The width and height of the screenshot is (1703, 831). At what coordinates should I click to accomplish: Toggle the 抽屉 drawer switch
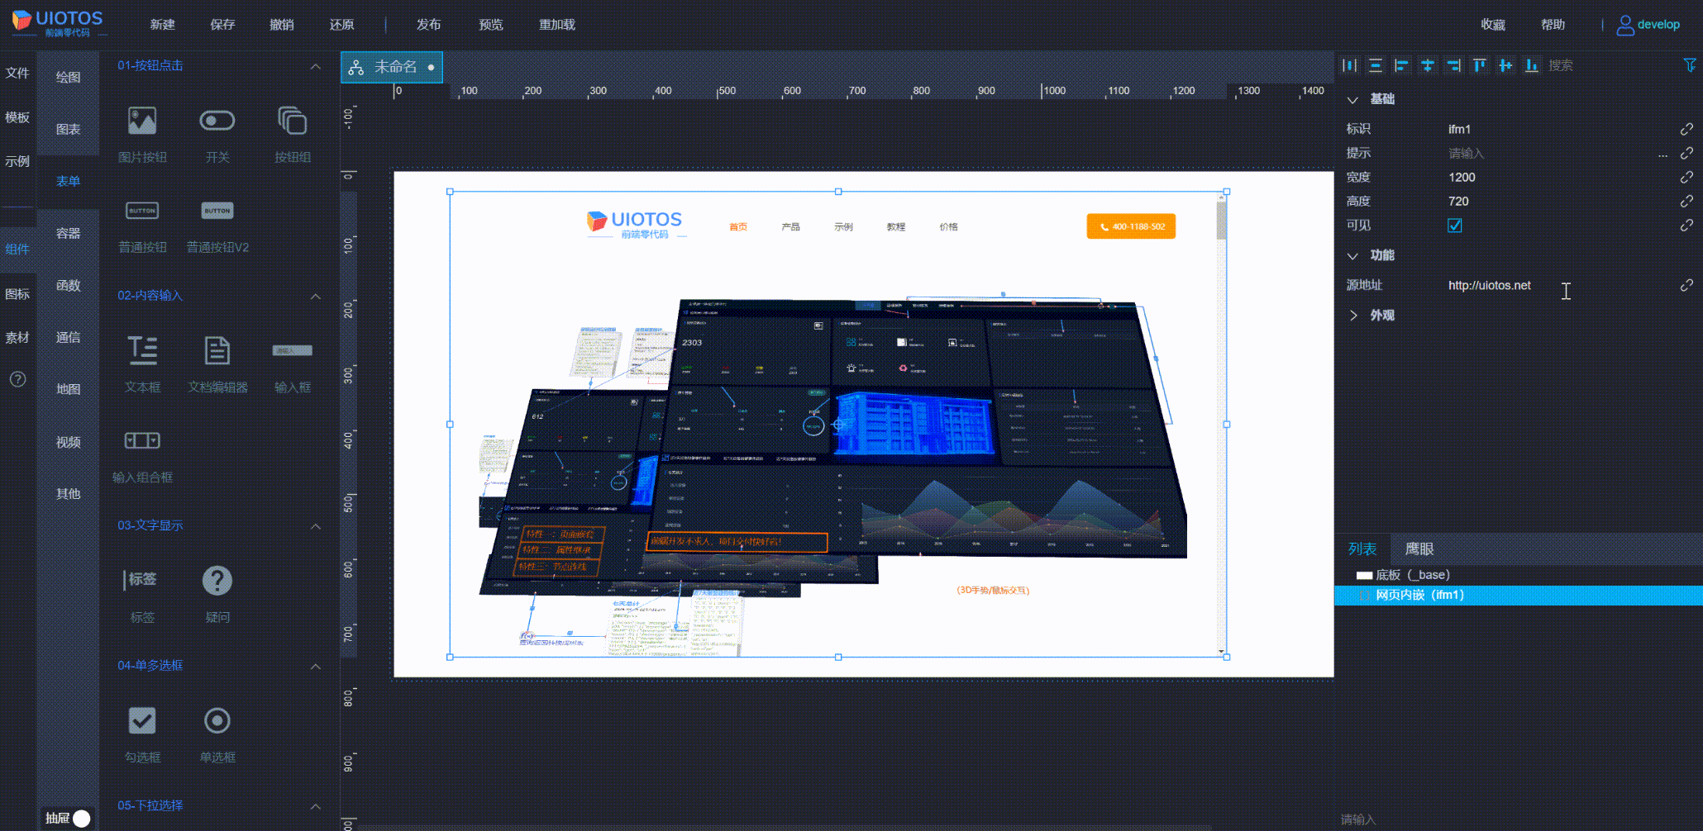(81, 818)
